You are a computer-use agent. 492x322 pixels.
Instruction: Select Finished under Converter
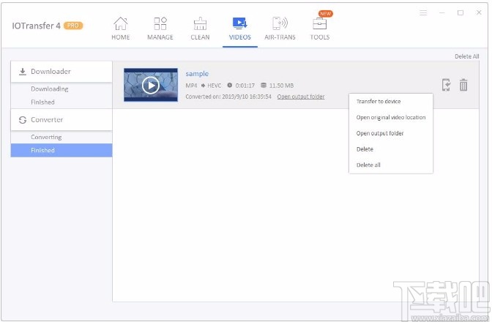click(x=61, y=150)
